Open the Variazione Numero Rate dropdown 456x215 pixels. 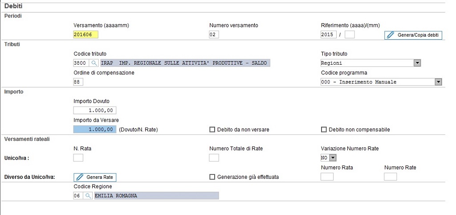(x=333, y=157)
